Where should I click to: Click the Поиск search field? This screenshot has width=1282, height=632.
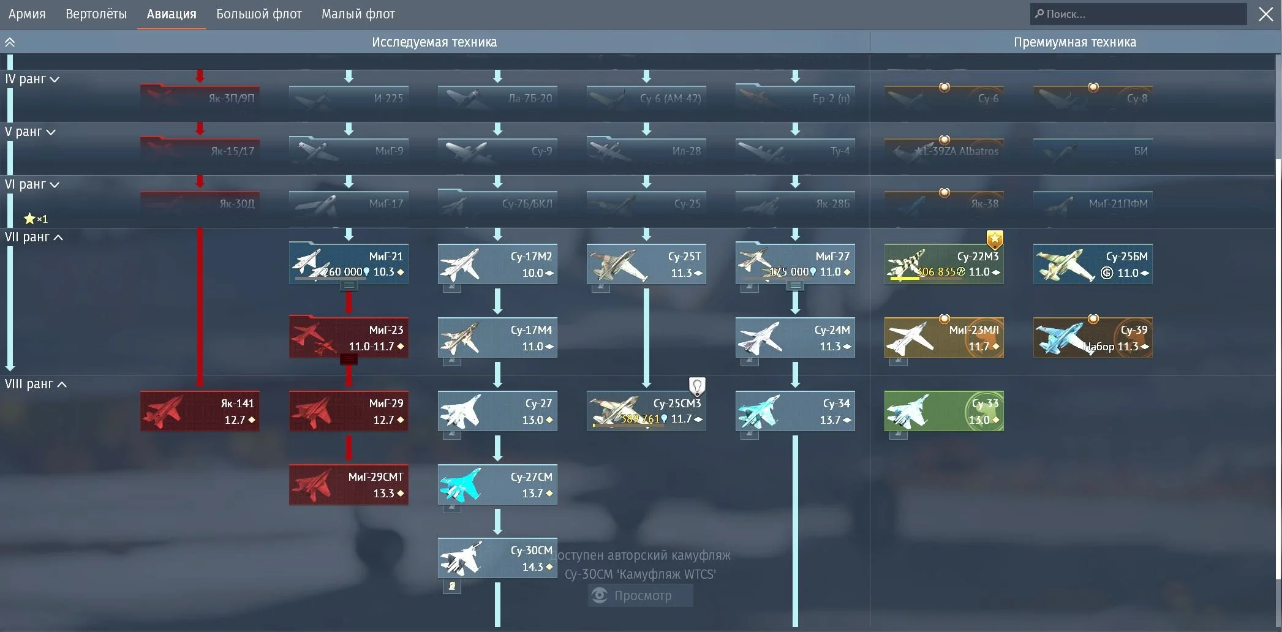click(1138, 14)
